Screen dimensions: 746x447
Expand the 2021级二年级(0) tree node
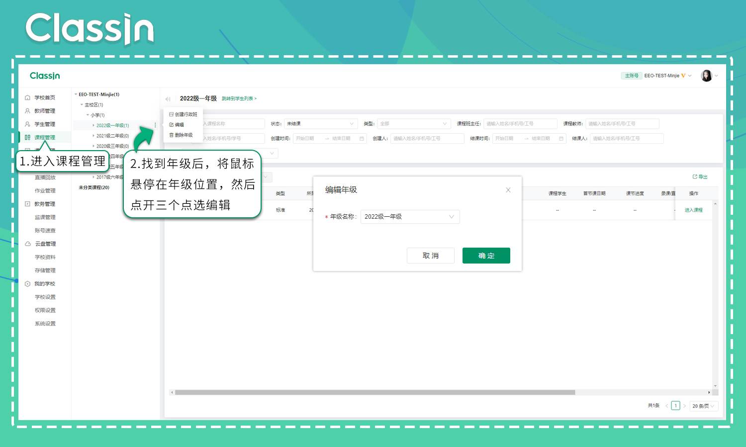(93, 136)
